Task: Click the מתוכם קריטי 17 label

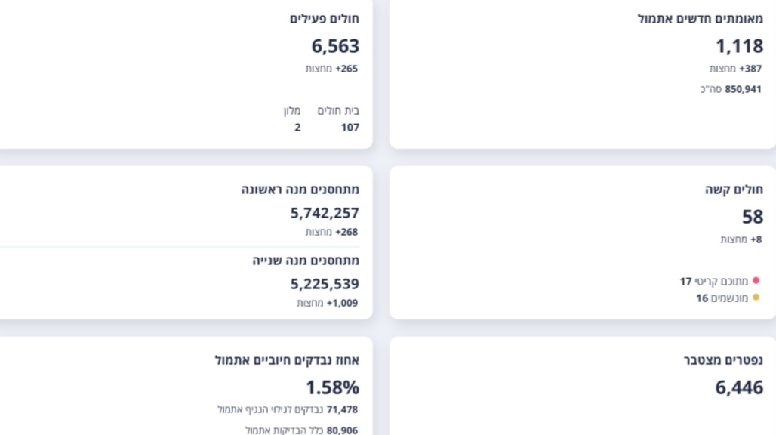Action: [714, 281]
